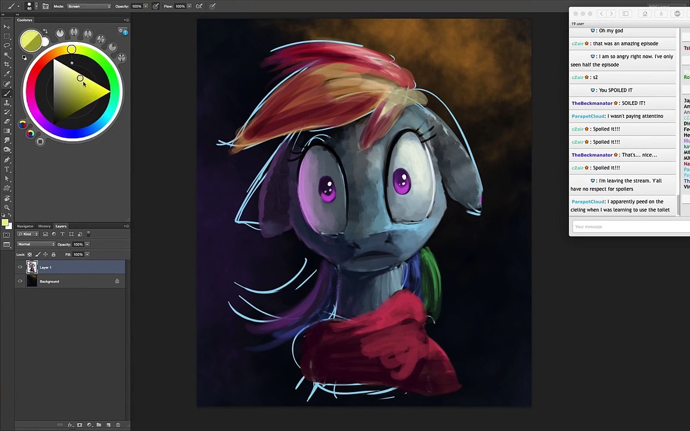Select the Clone Stamp tool

7,102
